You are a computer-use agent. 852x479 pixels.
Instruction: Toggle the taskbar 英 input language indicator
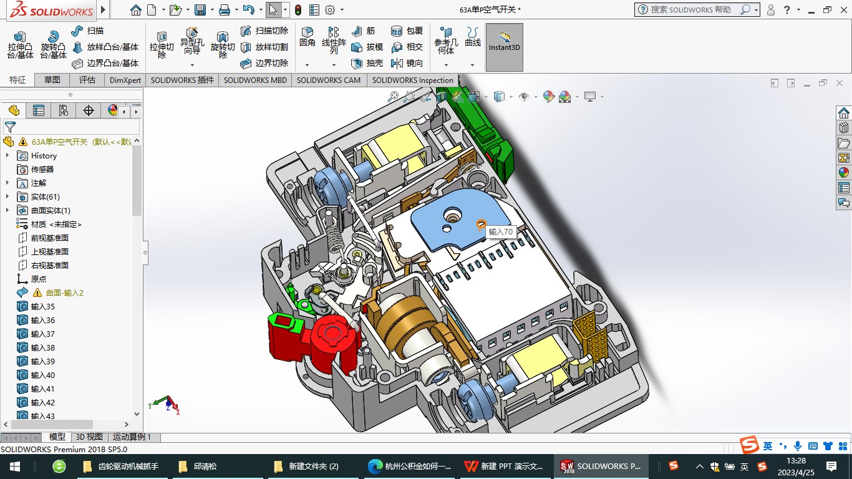click(x=745, y=467)
